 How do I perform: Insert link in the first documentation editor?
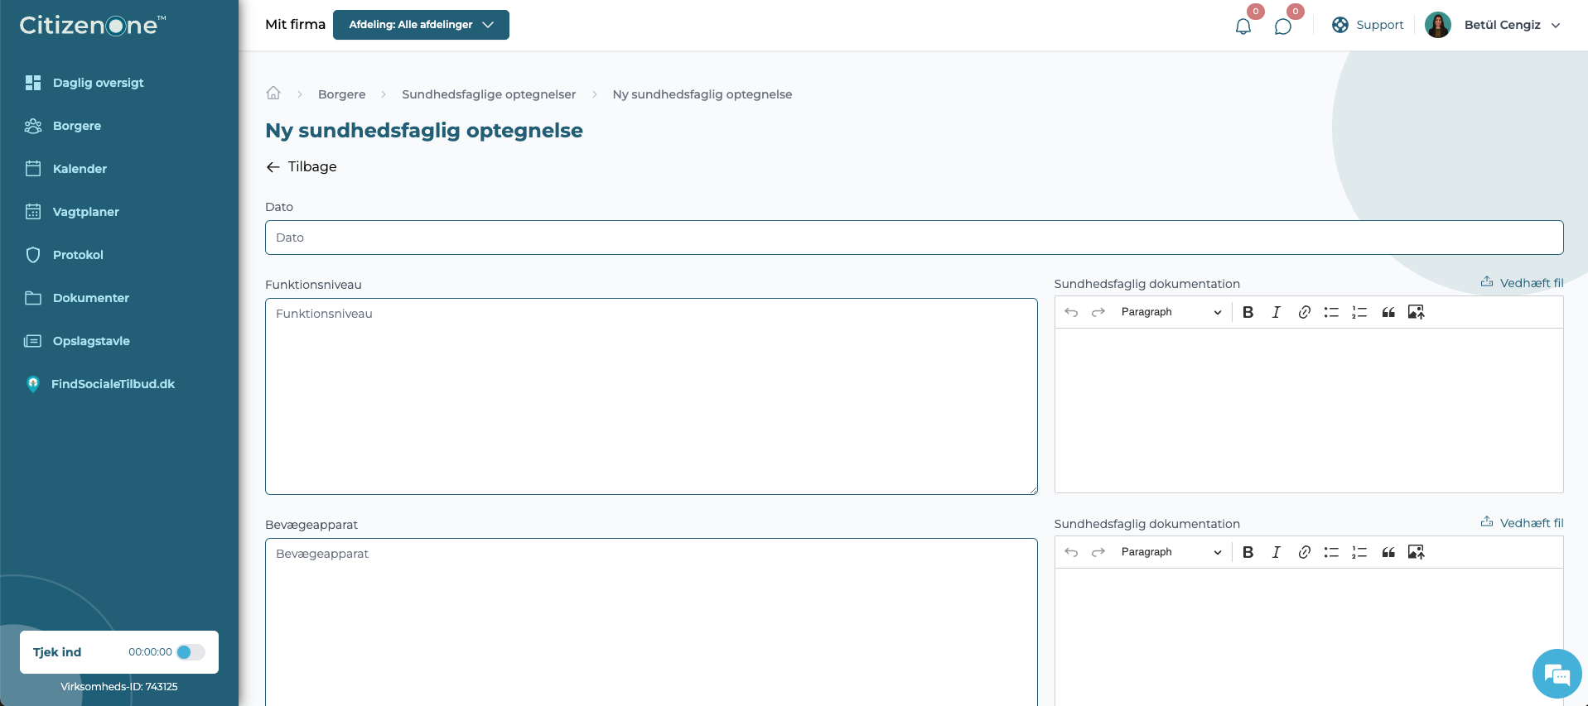click(1304, 312)
